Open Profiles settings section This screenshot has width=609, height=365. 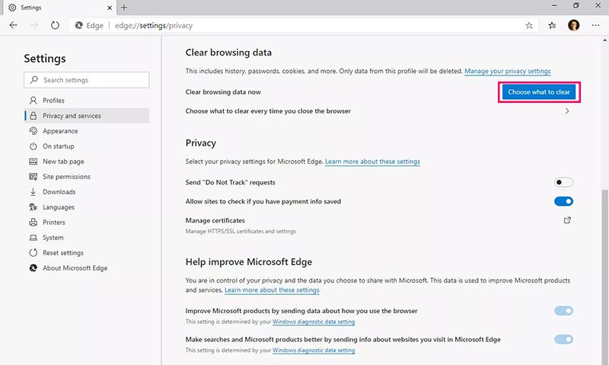tap(87, 101)
